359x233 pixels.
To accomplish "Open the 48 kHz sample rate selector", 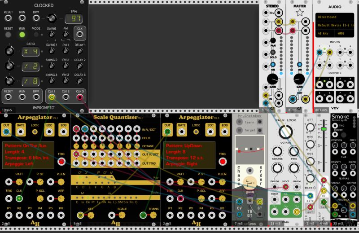I will [324, 34].
